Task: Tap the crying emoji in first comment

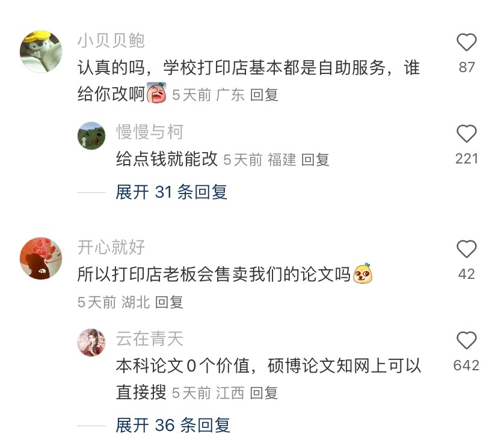Action: pyautogui.click(x=156, y=93)
